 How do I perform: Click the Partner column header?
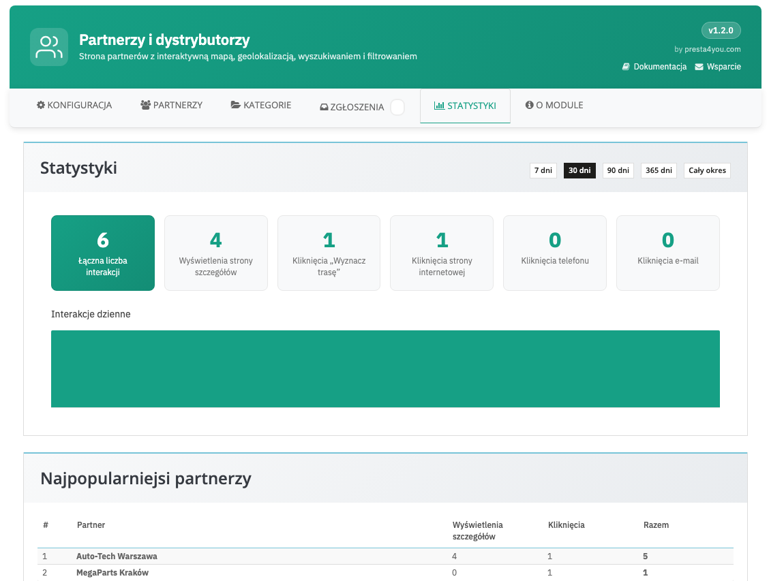pos(91,525)
